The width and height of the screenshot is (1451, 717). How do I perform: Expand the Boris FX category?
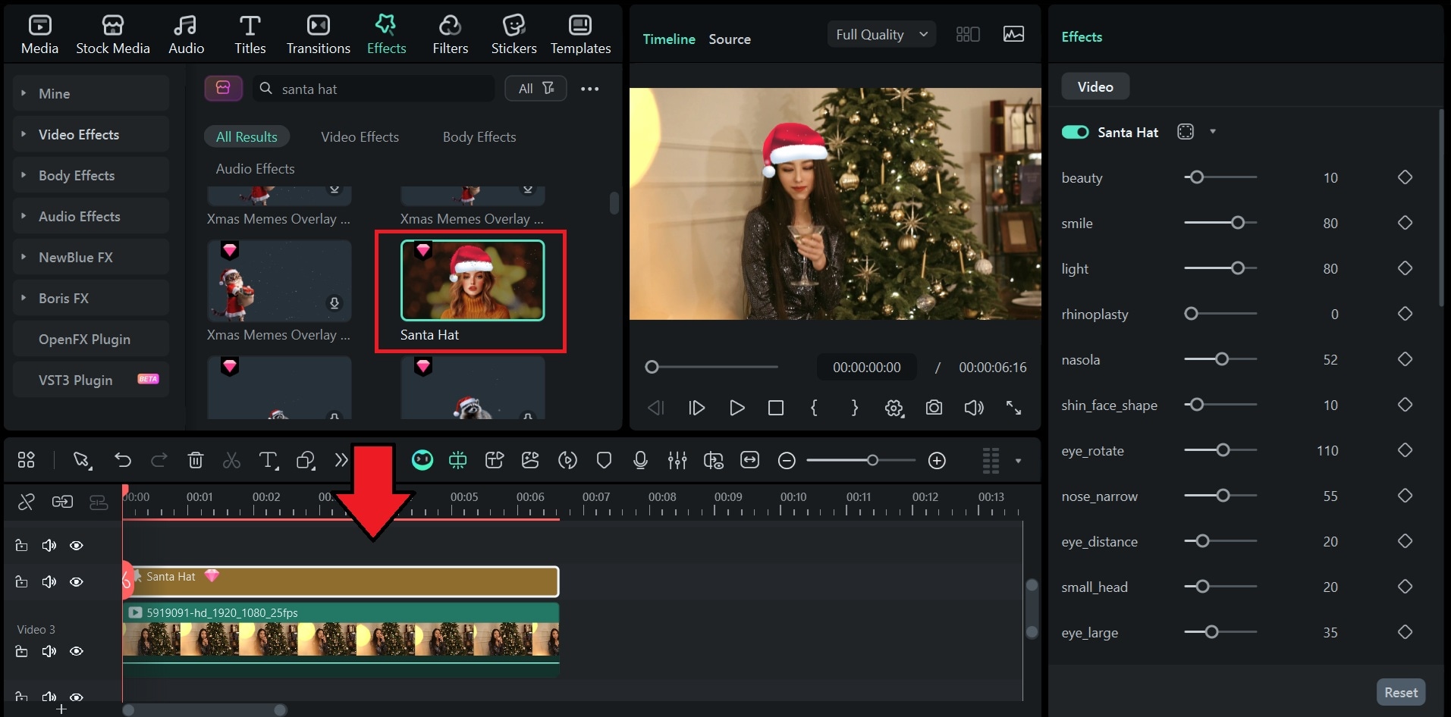[65, 298]
